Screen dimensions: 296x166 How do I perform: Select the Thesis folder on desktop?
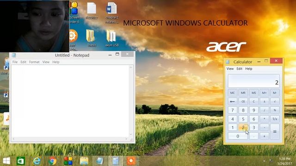(x=92, y=38)
